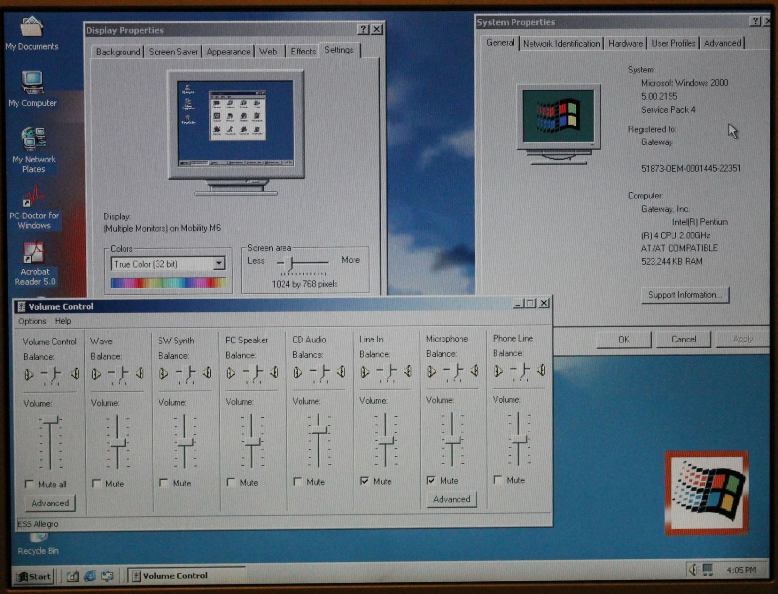The image size is (778, 594).
Task: Switch to the Screen Saver tab
Action: 173,52
